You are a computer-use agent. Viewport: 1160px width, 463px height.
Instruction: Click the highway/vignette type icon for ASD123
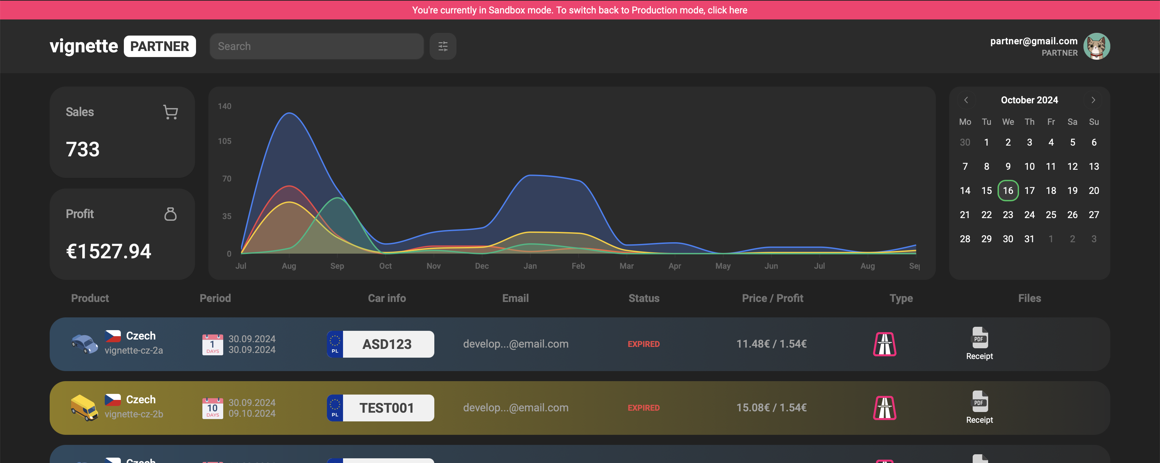[885, 344]
